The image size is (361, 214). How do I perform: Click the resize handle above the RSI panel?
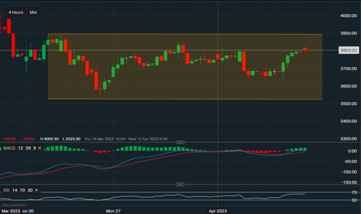[180, 184]
